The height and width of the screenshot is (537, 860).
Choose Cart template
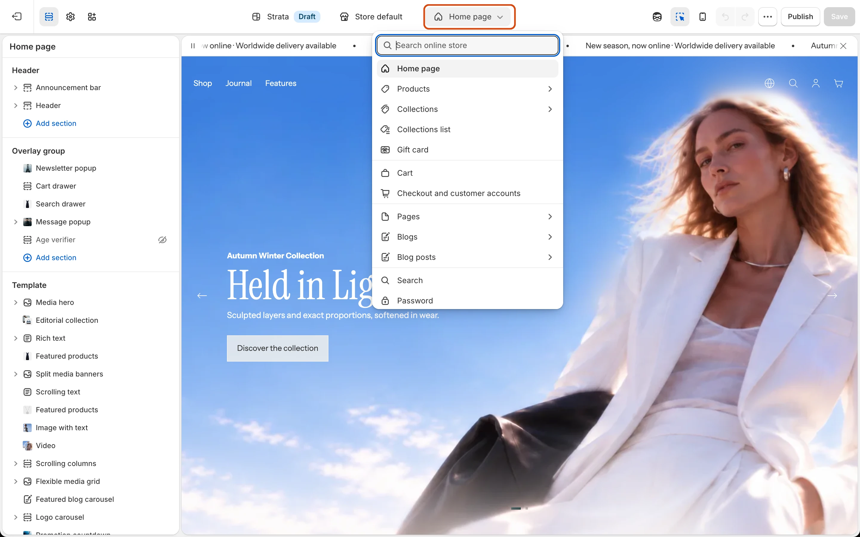coord(468,173)
